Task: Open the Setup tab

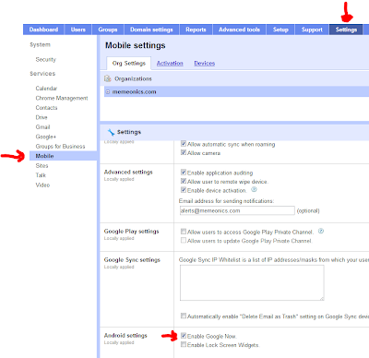Action: pyautogui.click(x=280, y=30)
